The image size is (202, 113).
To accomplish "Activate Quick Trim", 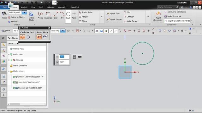I will [113, 13].
